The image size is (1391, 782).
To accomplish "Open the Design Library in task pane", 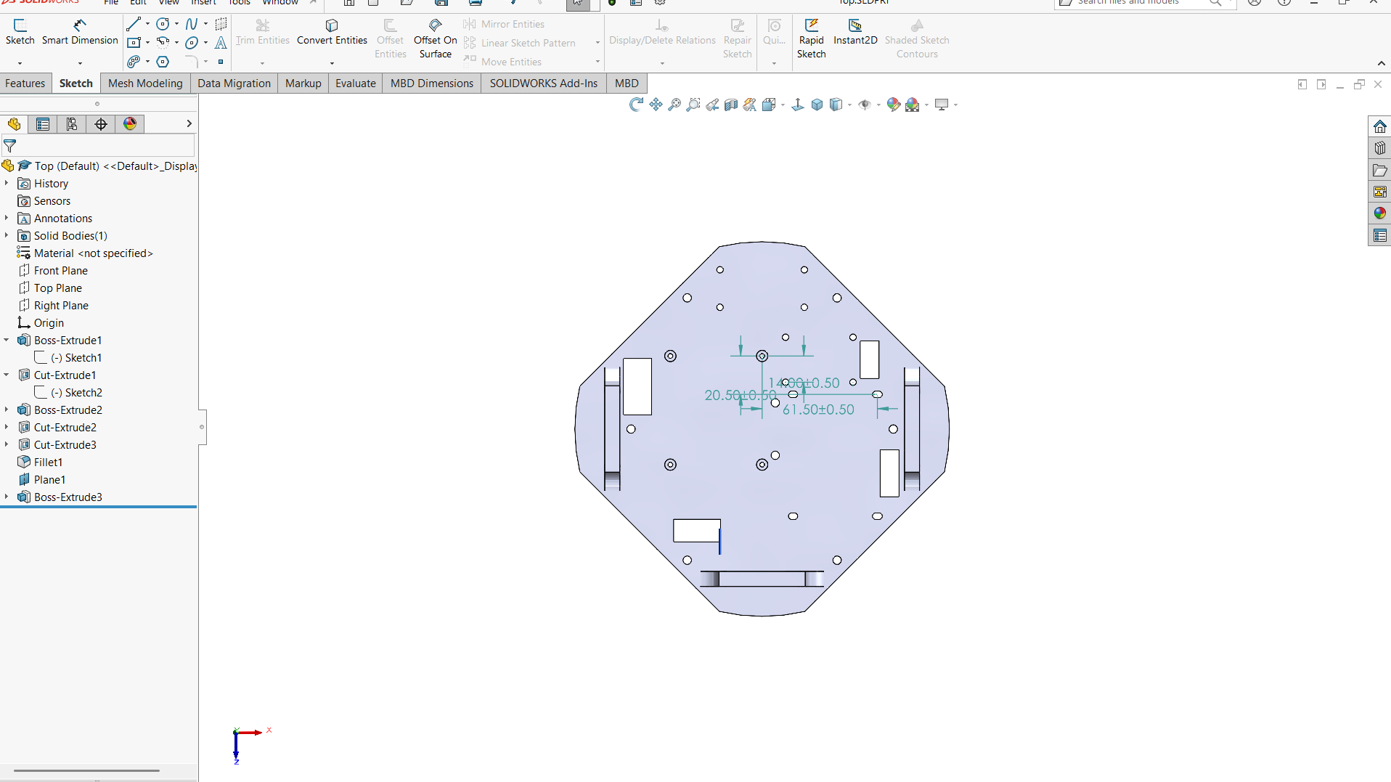I will tap(1379, 148).
